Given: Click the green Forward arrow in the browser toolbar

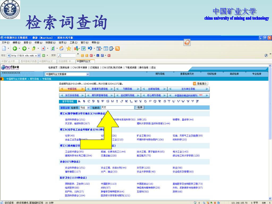Looking at the screenshot, I should (24, 49).
